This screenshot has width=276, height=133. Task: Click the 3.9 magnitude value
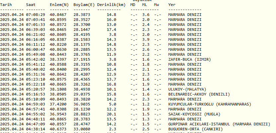146,39
